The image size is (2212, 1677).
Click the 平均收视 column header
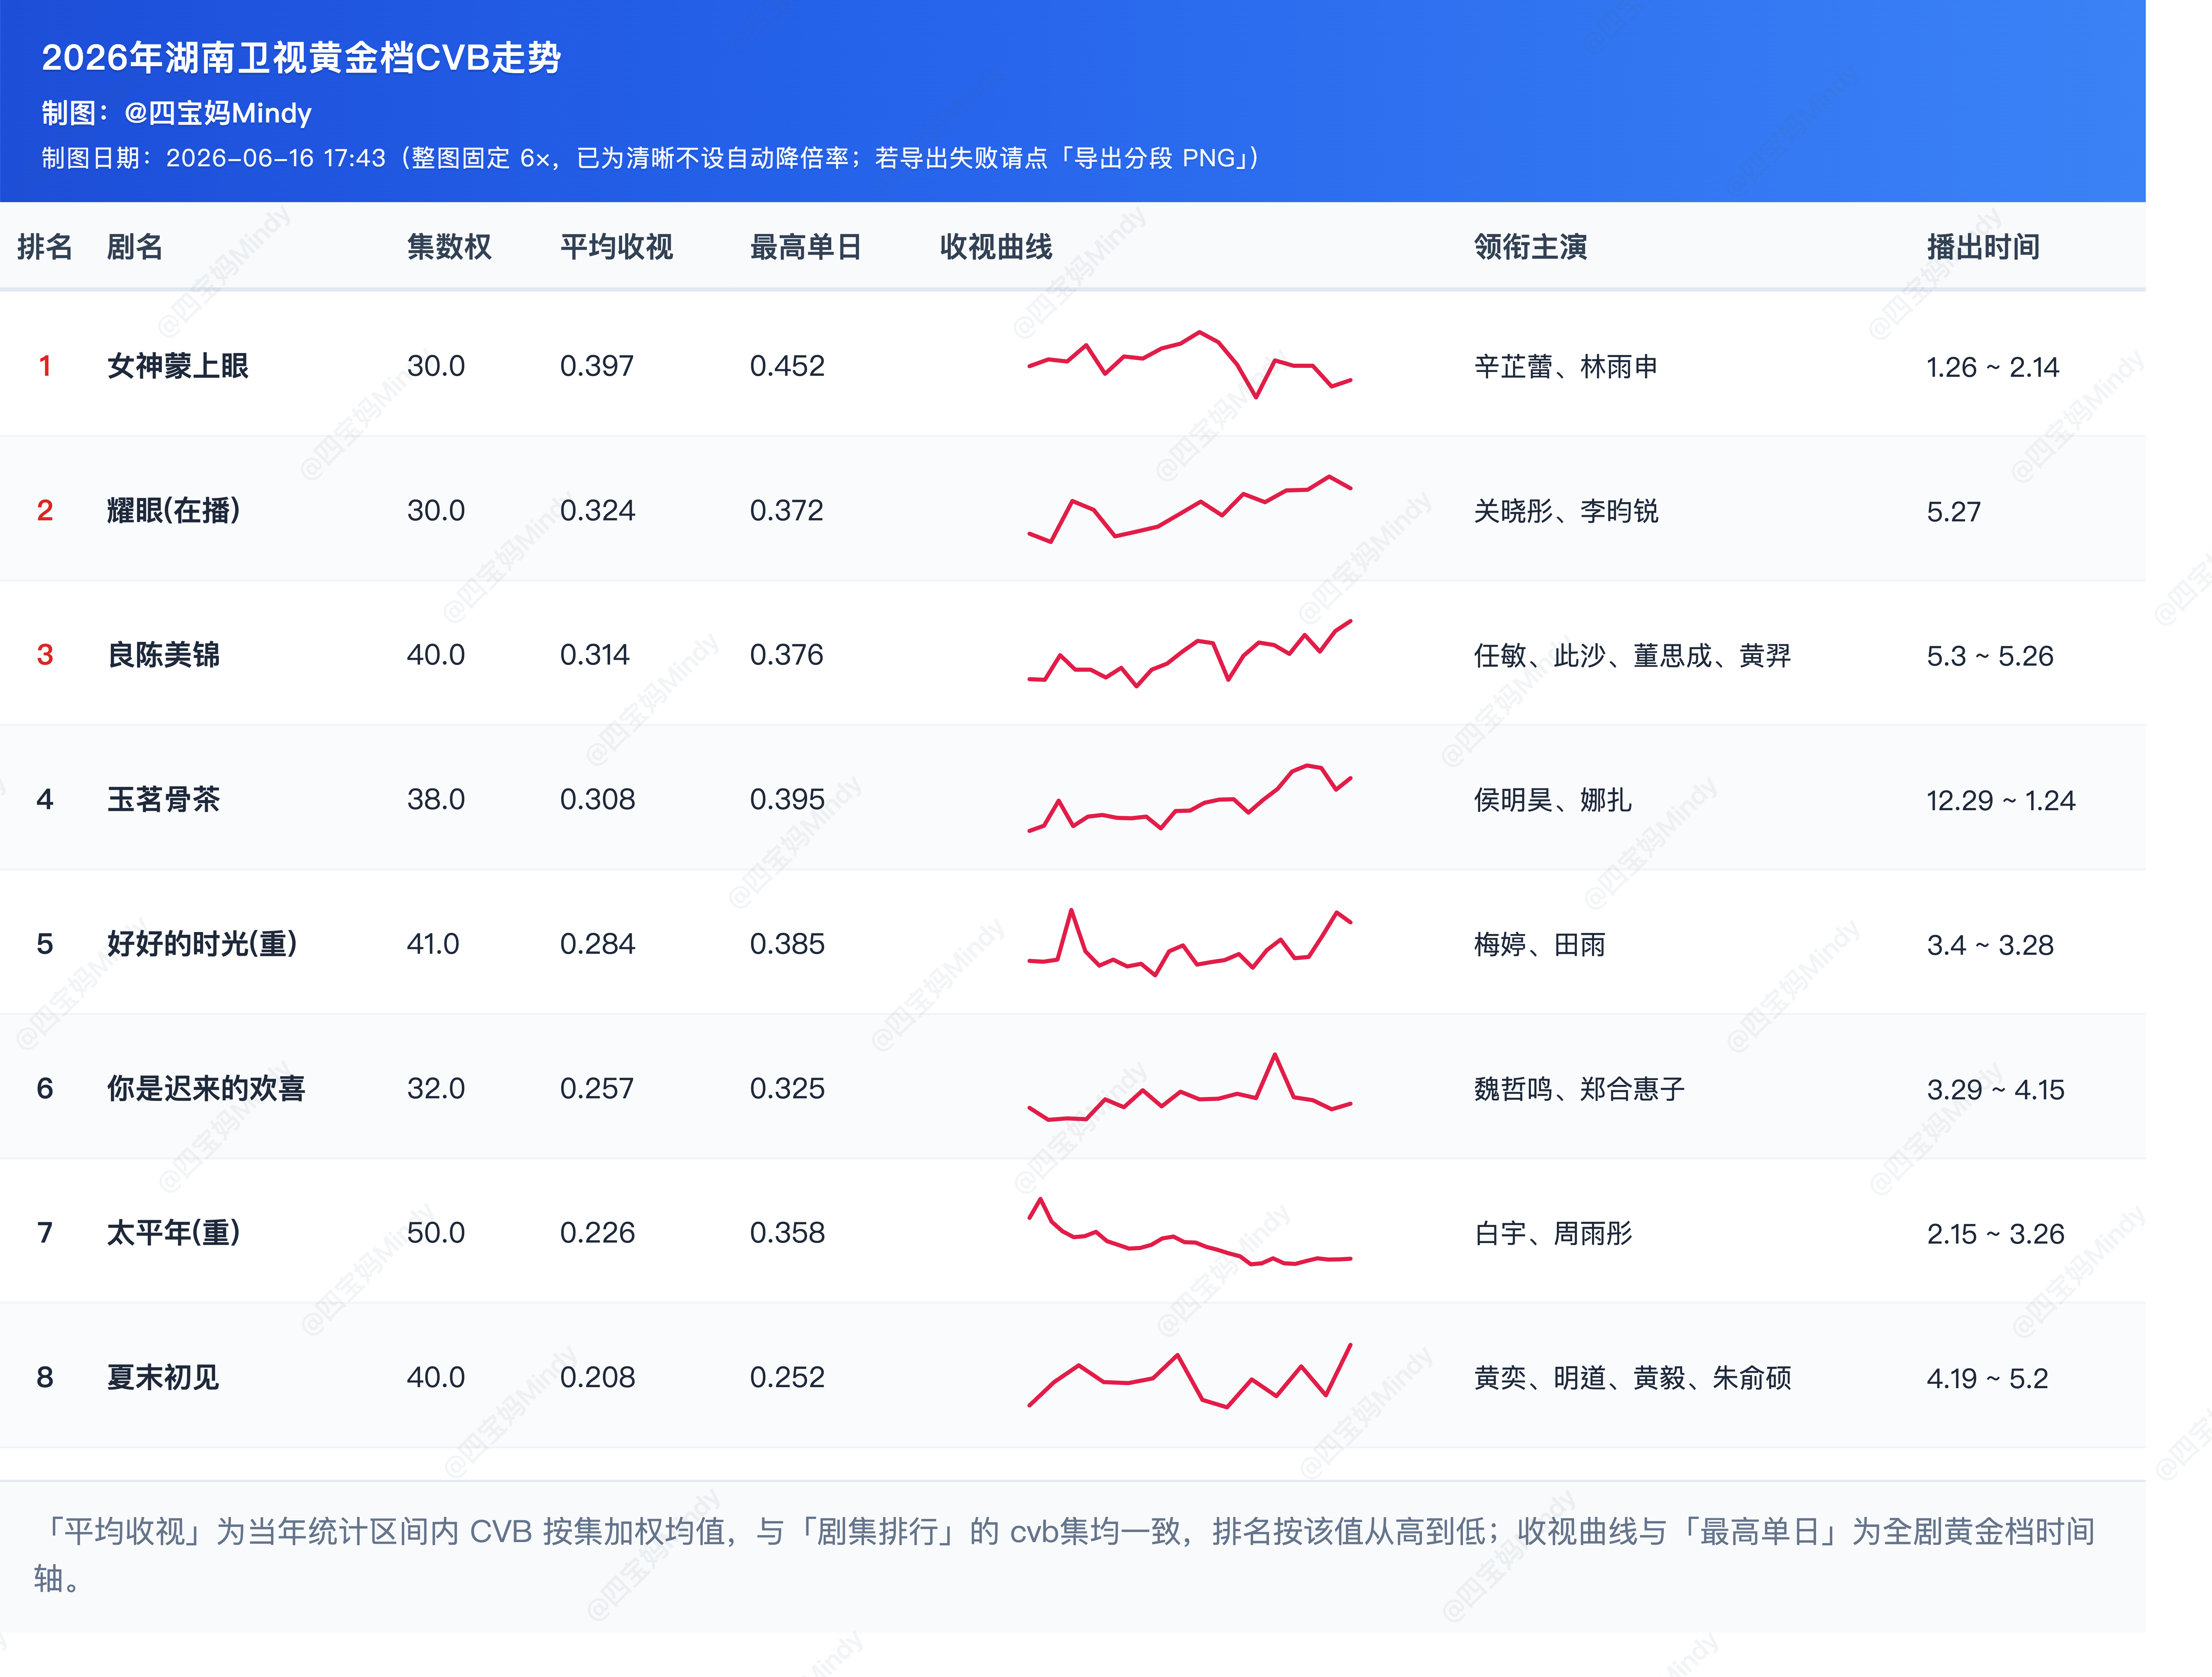(x=616, y=247)
